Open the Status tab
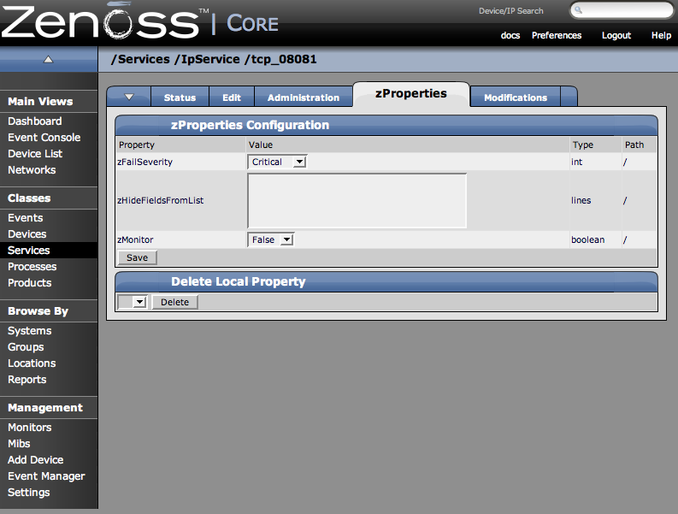 [x=180, y=97]
